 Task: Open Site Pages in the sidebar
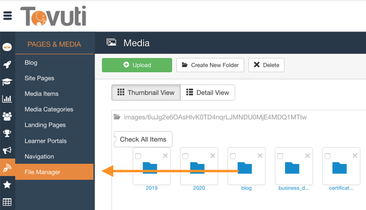(x=39, y=78)
